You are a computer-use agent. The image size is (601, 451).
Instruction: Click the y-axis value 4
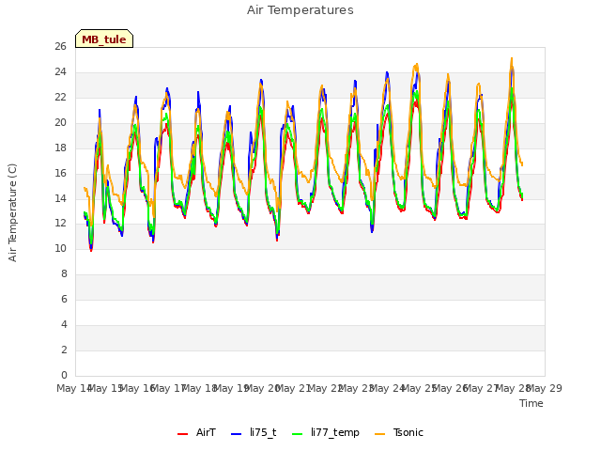point(64,324)
